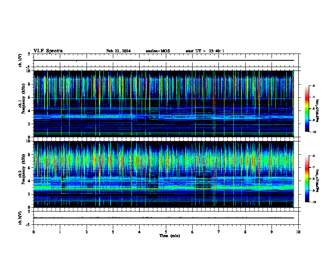Click the time axis tick label "8"

pyautogui.click(x=245, y=232)
